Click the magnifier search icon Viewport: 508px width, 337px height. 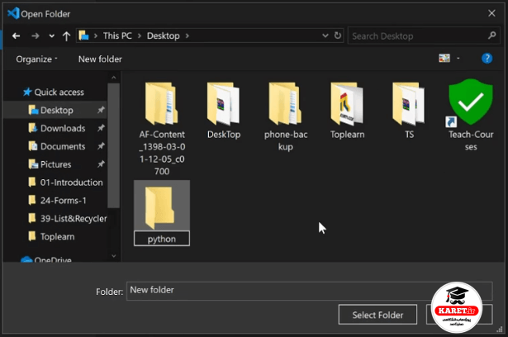[x=491, y=35]
